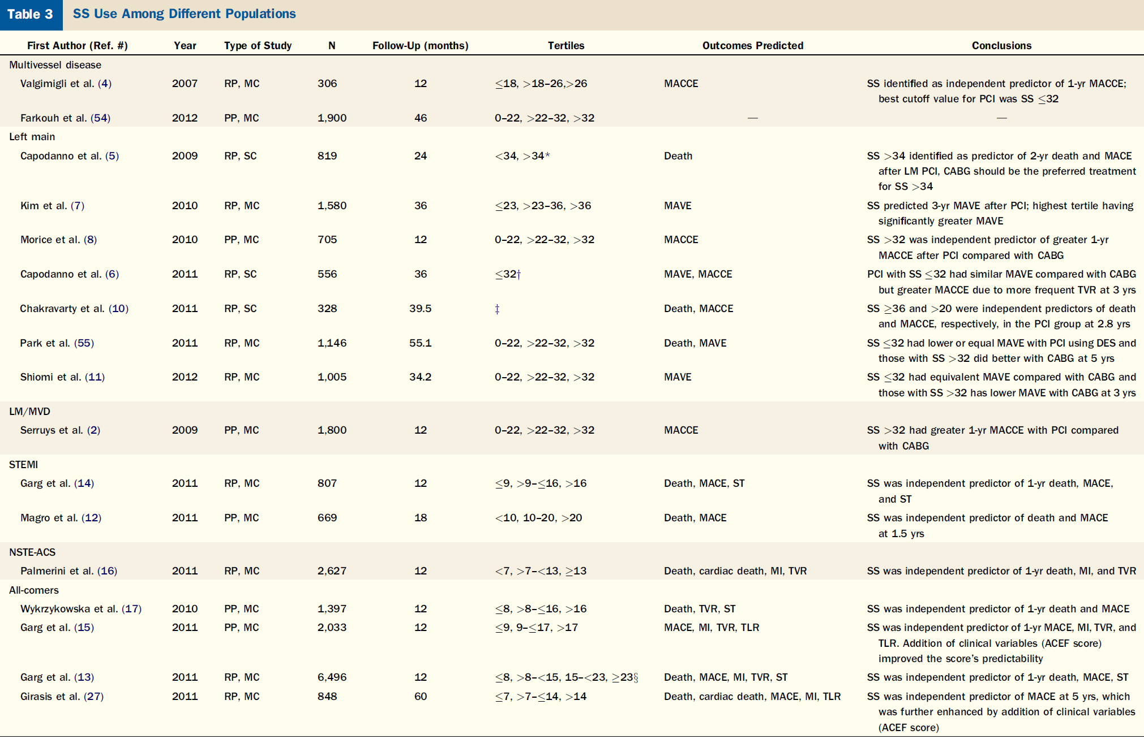Open reference (2) for Serruys et al.

pyautogui.click(x=93, y=430)
